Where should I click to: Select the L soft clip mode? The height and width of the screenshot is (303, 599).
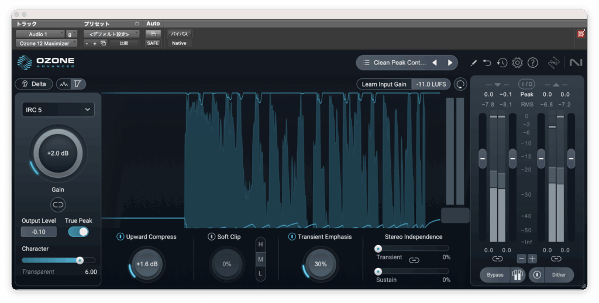261,273
